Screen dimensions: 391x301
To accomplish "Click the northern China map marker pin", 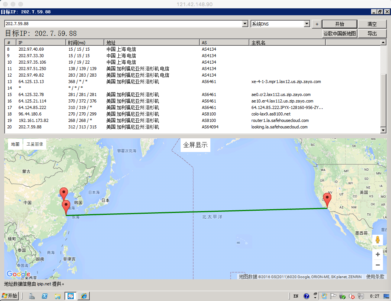I will click(x=64, y=194).
